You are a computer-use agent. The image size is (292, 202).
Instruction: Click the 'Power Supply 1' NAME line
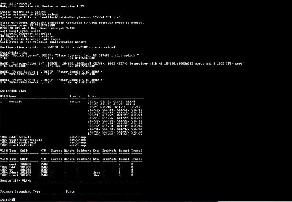[52, 71]
